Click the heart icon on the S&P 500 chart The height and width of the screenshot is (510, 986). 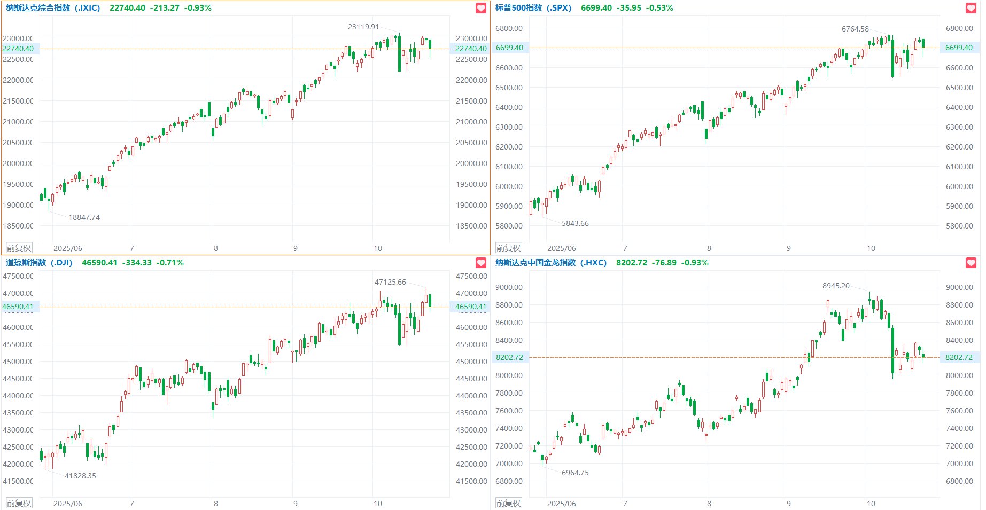point(971,8)
